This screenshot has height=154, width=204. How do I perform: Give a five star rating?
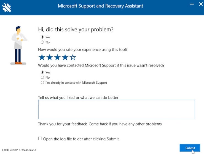[x=73, y=57]
